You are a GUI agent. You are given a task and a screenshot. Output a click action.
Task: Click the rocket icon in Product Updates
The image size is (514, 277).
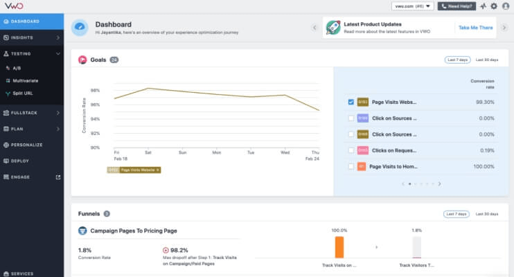(333, 28)
